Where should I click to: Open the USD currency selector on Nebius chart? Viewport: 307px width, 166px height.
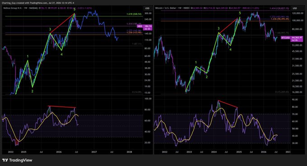click(x=147, y=8)
